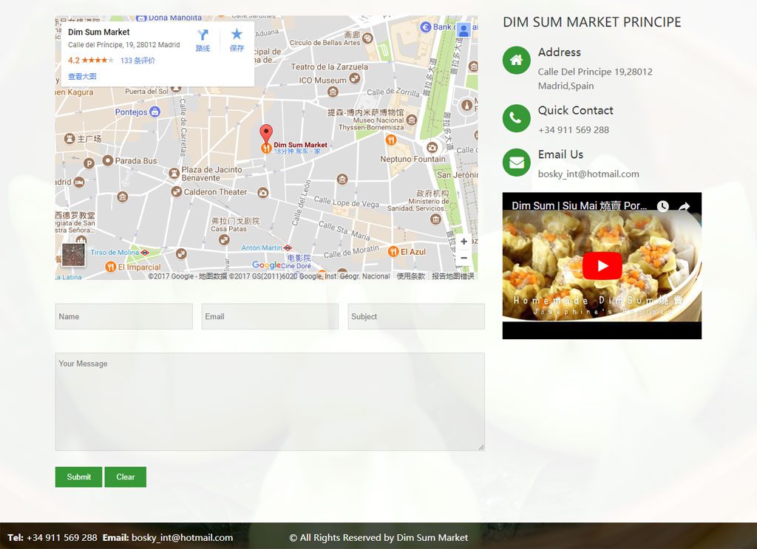The image size is (757, 549).
Task: Click the Neptuno Fountain camera marker
Action: 432,147
